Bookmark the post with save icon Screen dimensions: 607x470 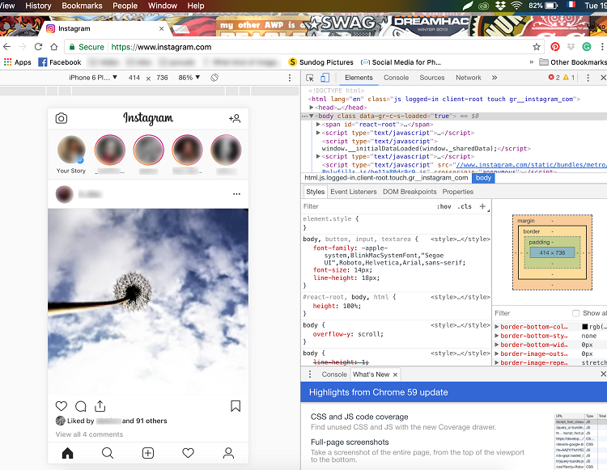coord(236,406)
